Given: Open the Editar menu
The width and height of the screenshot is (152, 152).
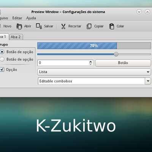Looking at the screenshot, I should click(17, 18).
